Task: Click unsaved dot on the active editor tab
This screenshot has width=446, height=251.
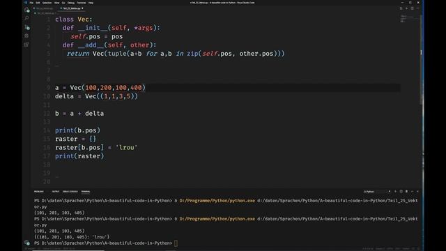Action: tap(82, 8)
